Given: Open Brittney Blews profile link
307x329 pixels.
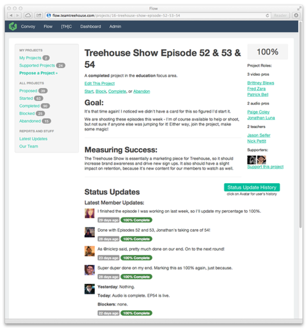Looking at the screenshot, I should point(260,83).
